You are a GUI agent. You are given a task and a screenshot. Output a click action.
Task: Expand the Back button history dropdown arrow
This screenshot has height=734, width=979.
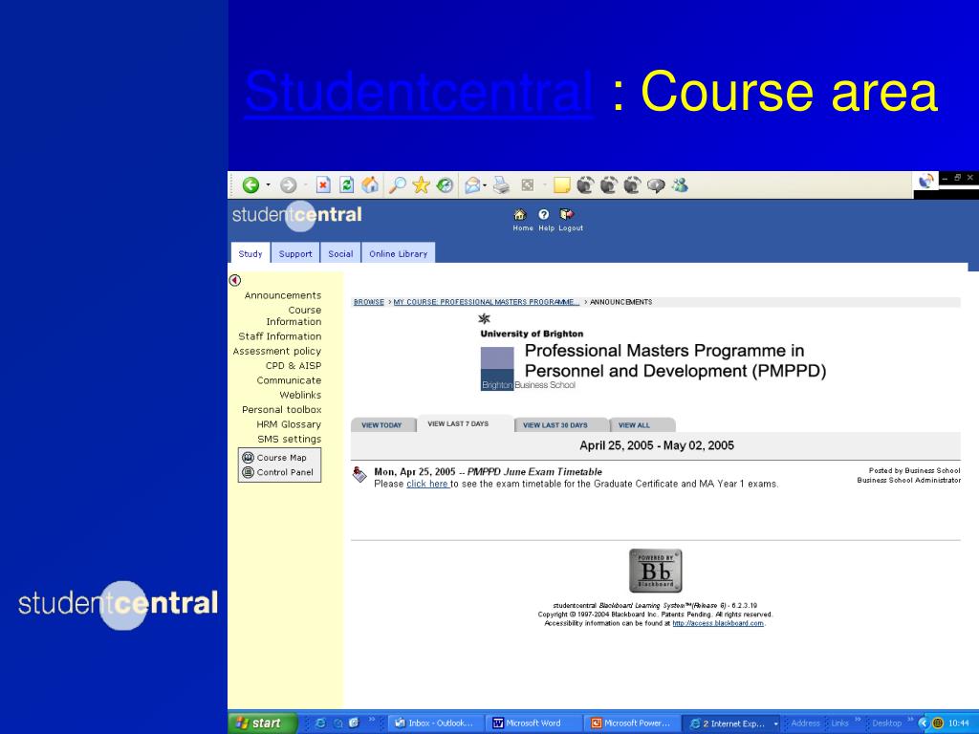tap(268, 185)
